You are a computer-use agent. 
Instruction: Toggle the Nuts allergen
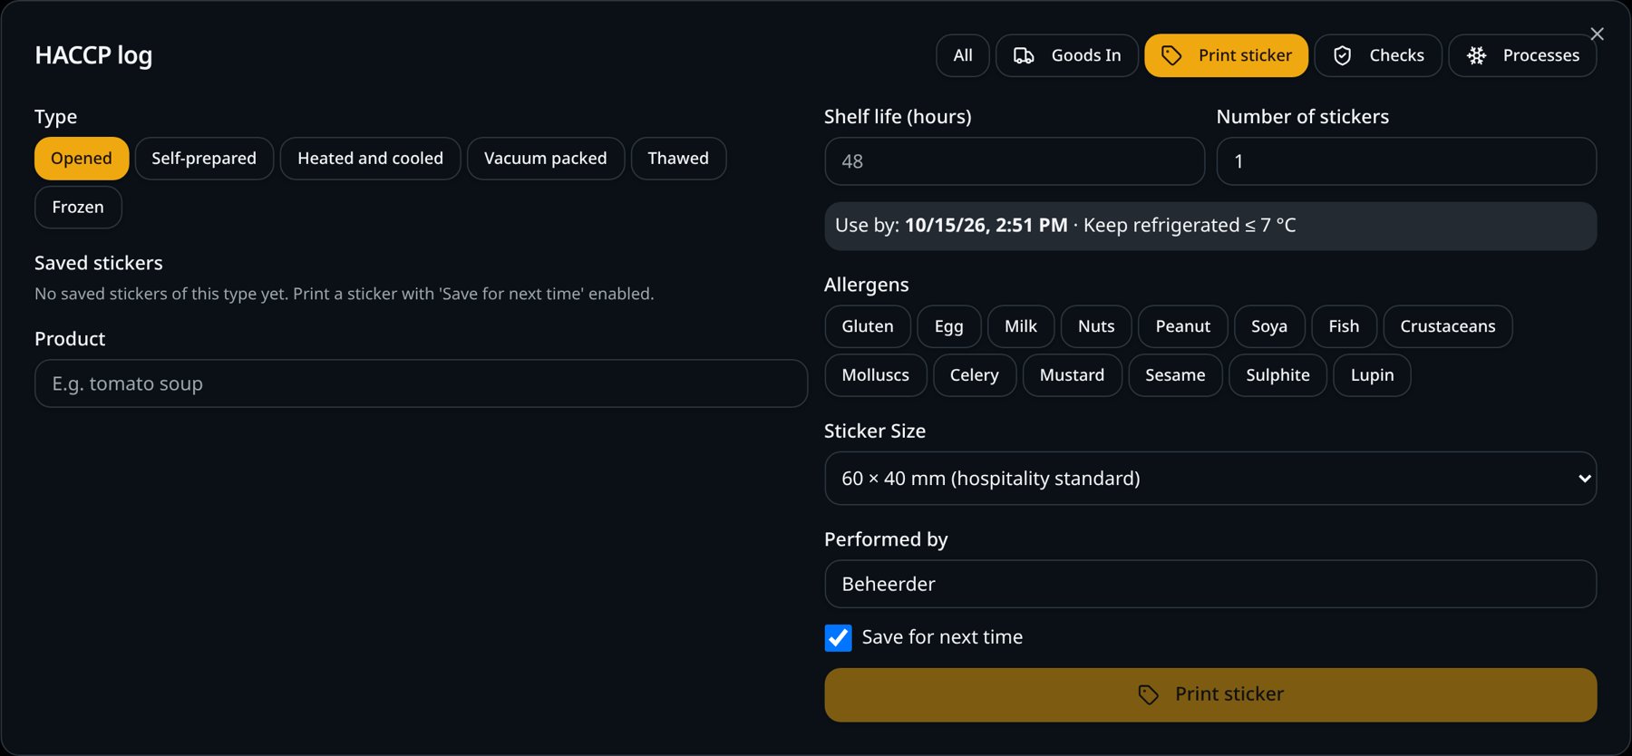tap(1096, 326)
